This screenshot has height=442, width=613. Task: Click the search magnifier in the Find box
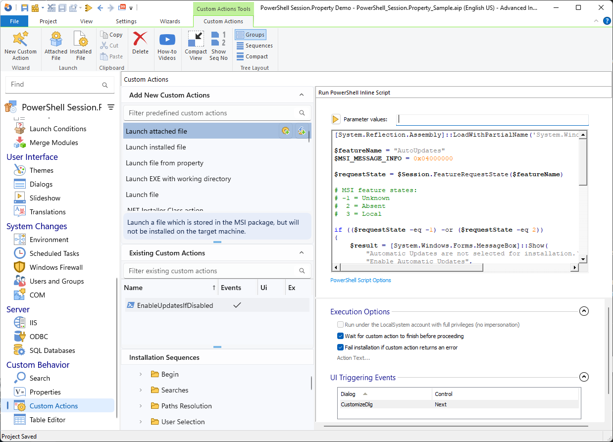click(105, 85)
